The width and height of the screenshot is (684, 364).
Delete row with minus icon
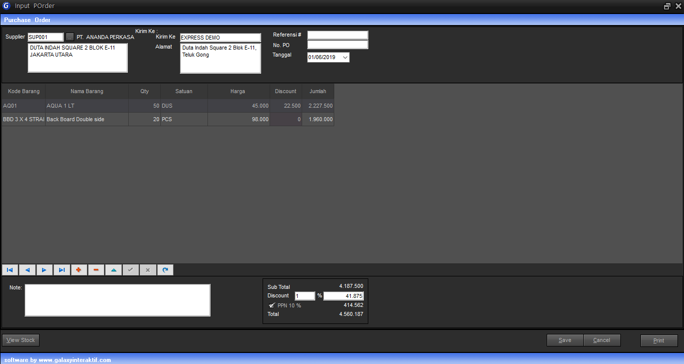96,270
